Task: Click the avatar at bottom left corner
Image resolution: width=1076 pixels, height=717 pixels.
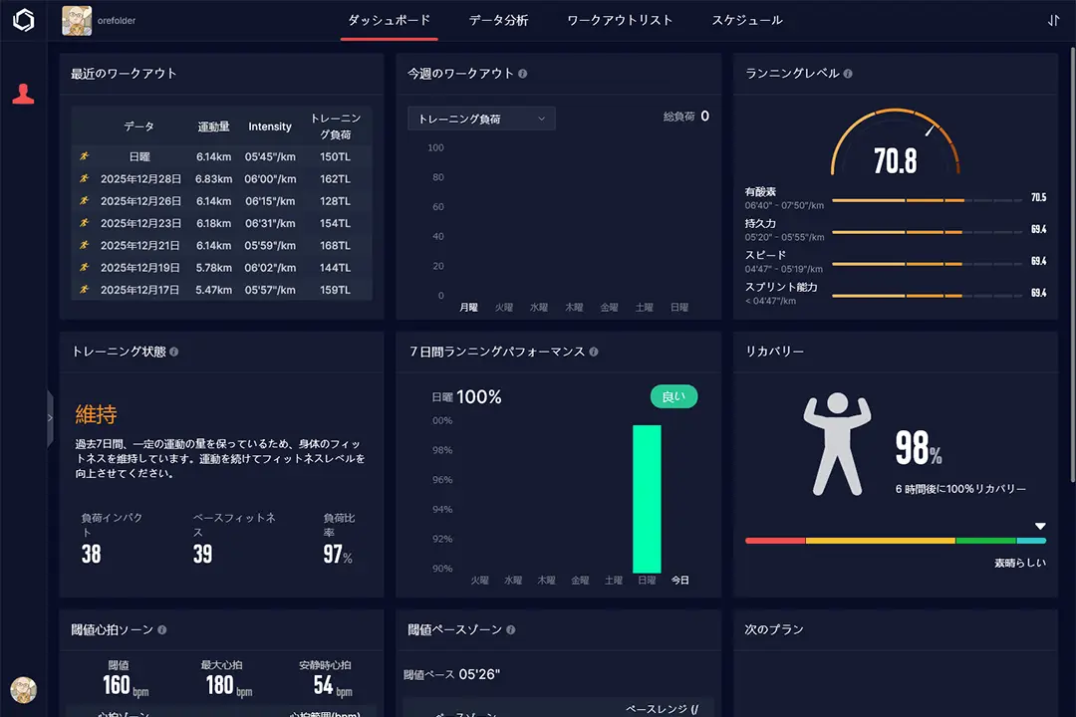Action: coord(23,689)
